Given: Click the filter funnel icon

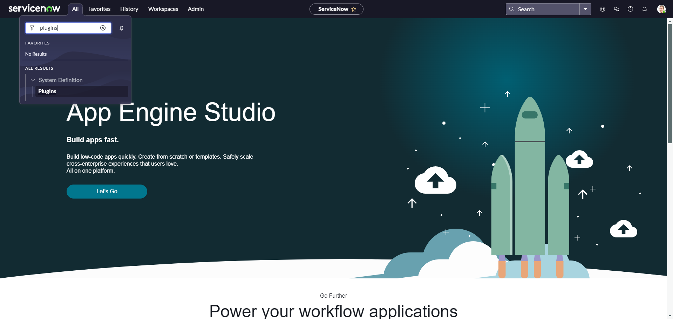Looking at the screenshot, I should point(32,28).
